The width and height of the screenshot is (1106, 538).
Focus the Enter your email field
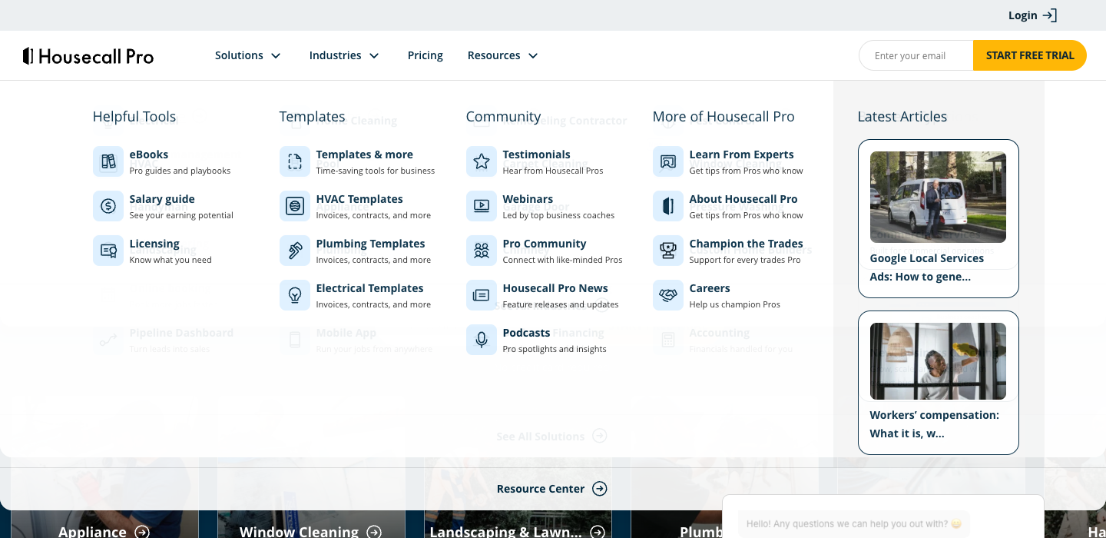[x=916, y=55]
